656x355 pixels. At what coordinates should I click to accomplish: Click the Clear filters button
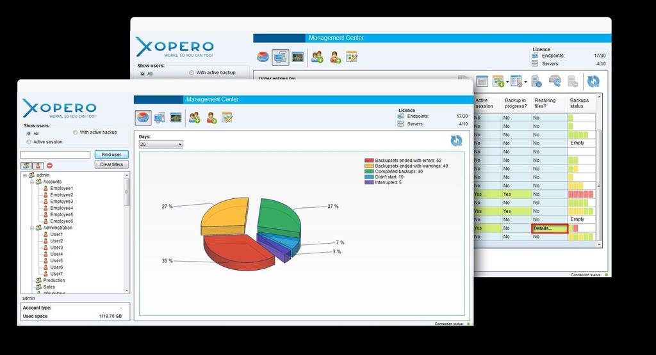pos(111,164)
